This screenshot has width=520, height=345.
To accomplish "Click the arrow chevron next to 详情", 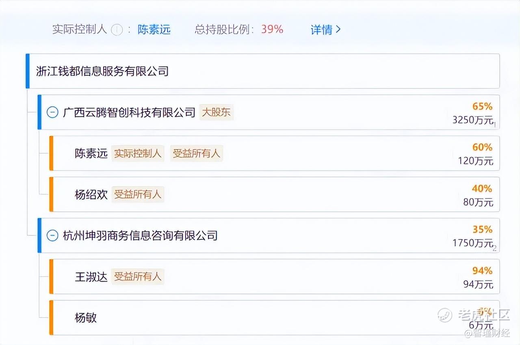I will (x=338, y=30).
